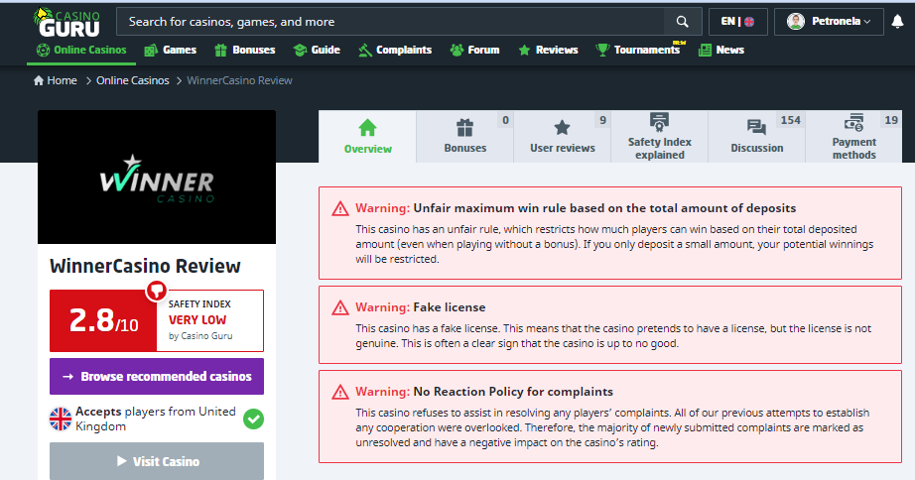The image size is (915, 480).
Task: Select the Payment methods tab
Action: (853, 137)
